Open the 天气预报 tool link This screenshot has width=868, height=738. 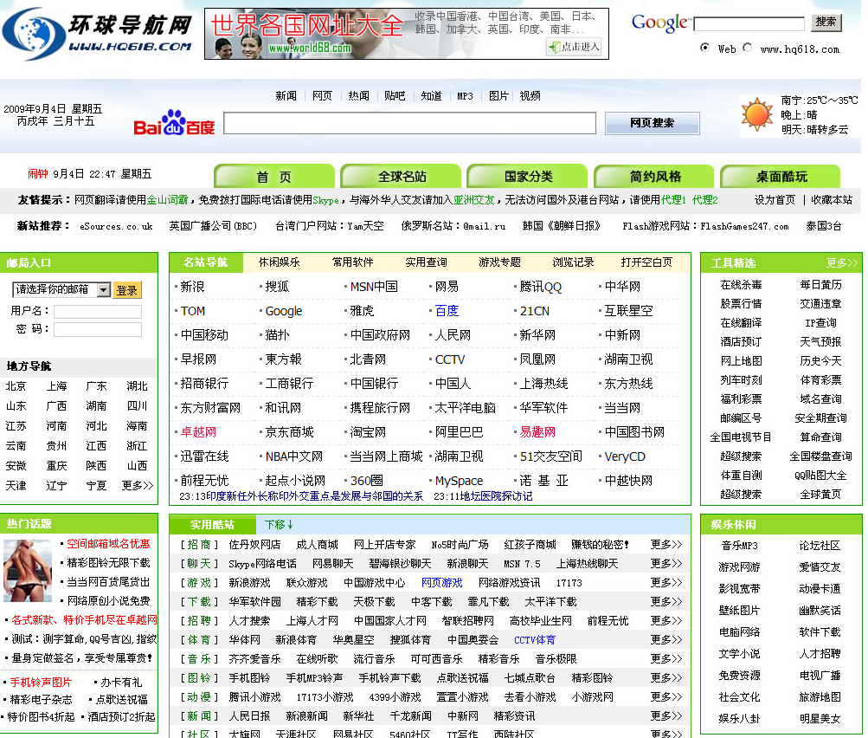click(x=820, y=342)
